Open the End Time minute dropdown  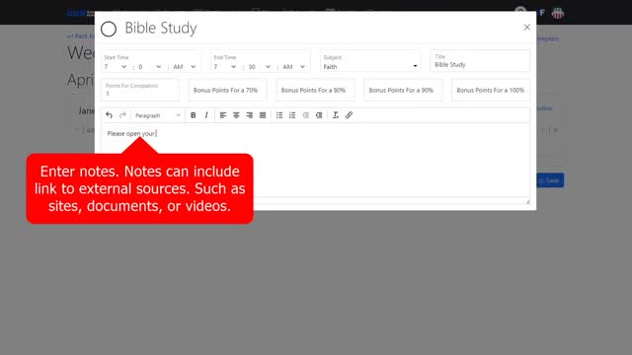coord(260,67)
